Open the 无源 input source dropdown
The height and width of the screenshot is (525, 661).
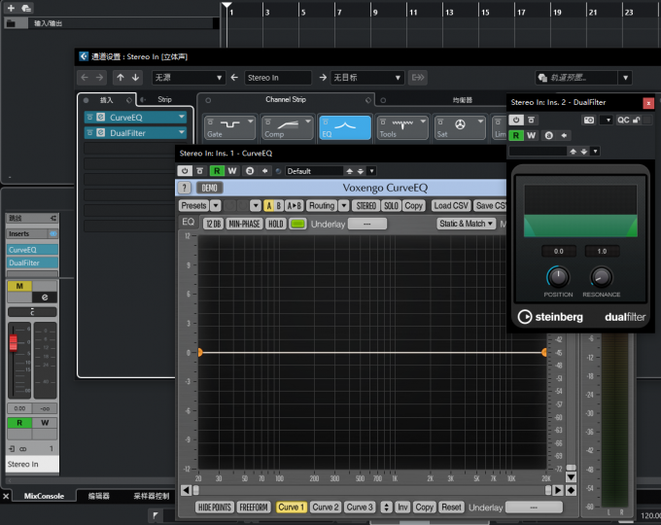(188, 78)
